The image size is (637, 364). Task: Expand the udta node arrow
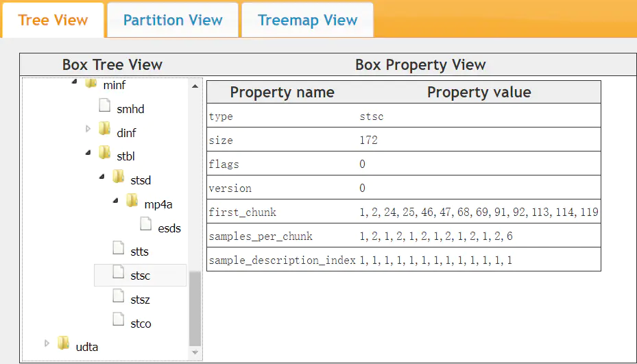[47, 343]
